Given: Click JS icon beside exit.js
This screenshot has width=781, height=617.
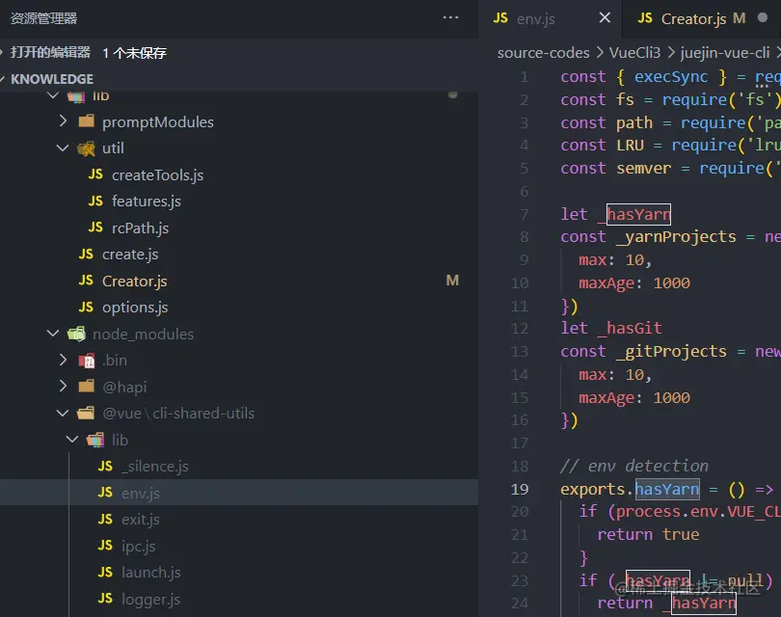Looking at the screenshot, I should click(x=105, y=519).
